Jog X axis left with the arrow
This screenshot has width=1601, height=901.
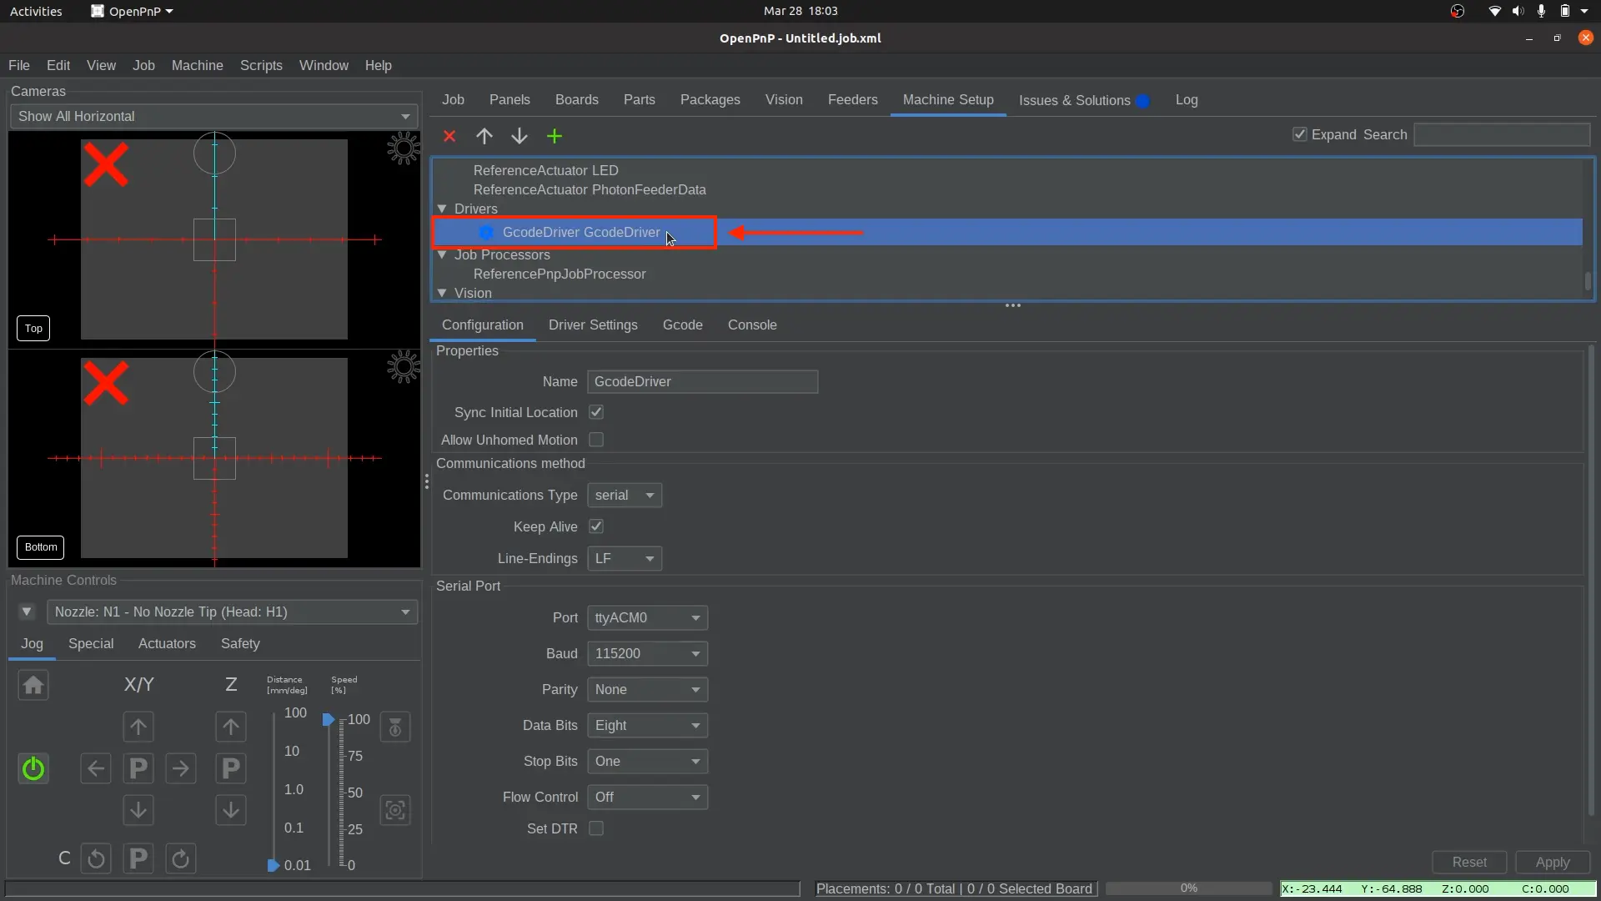(x=96, y=768)
